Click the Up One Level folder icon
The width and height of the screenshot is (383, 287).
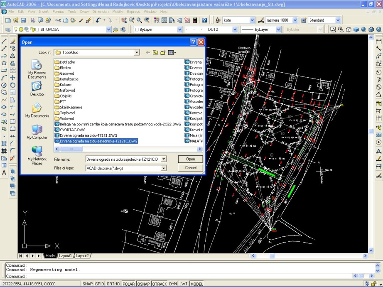click(155, 52)
